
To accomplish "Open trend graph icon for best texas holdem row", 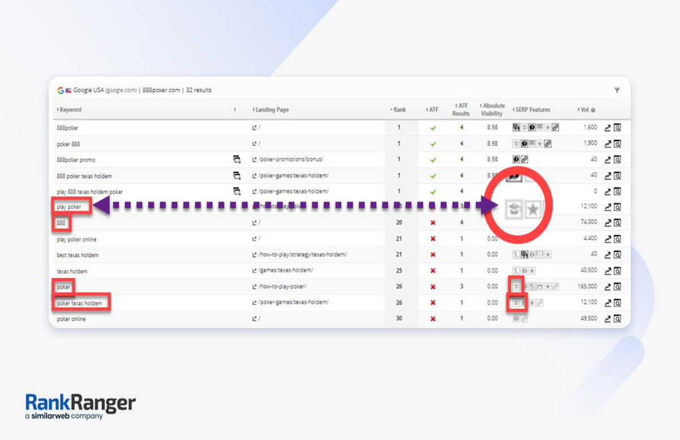I will click(607, 255).
